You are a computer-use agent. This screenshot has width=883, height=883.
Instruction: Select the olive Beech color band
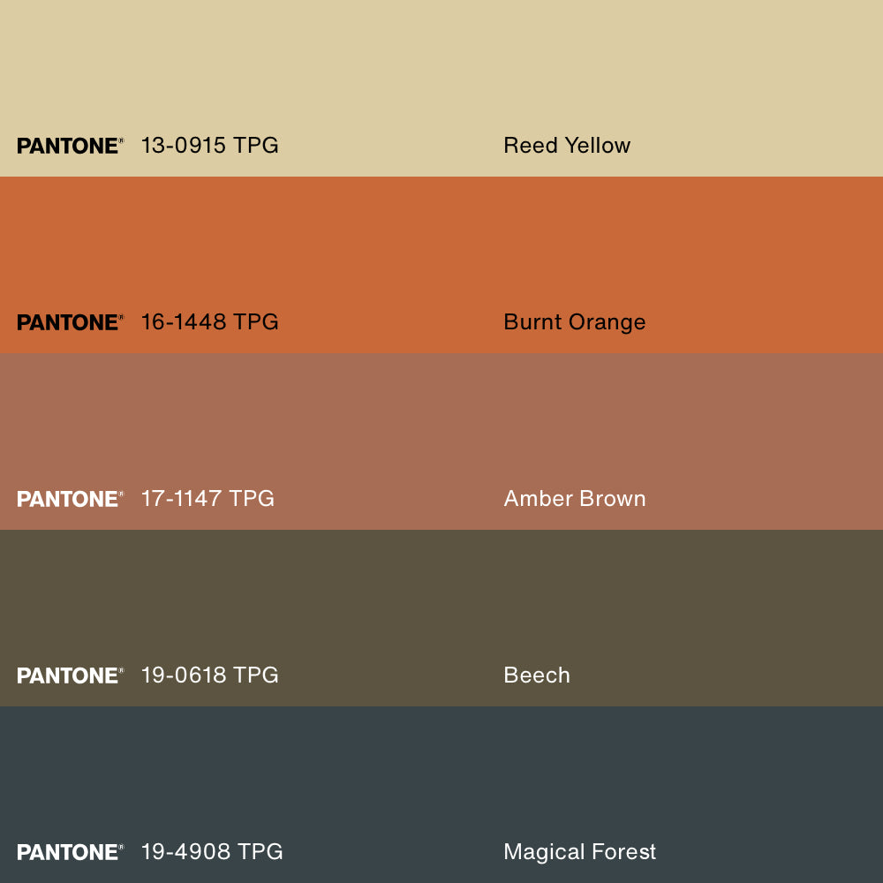pyautogui.click(x=441, y=600)
